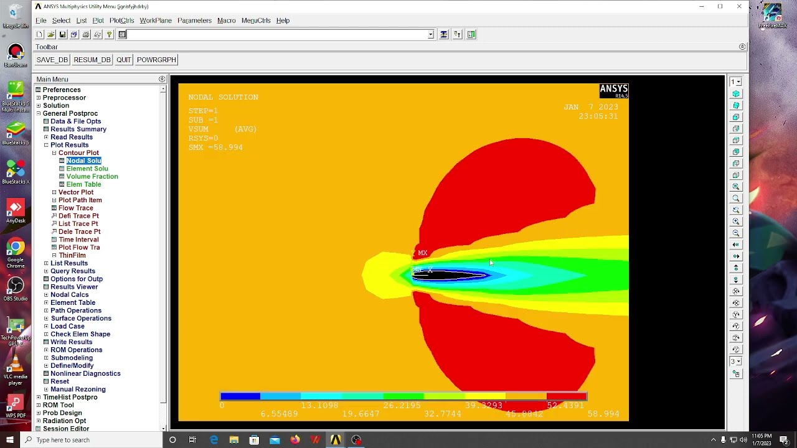
Task: Expand the Vector Plot tree node
Action: click(x=54, y=192)
